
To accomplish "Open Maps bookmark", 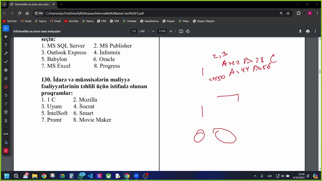I will coord(184,21).
